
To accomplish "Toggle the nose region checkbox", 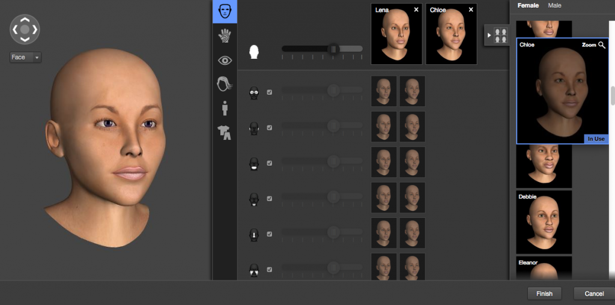I will tap(270, 234).
